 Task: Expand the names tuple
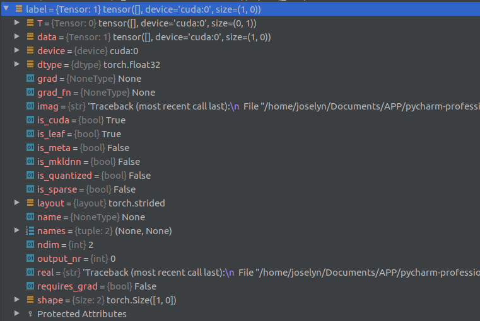coord(17,230)
